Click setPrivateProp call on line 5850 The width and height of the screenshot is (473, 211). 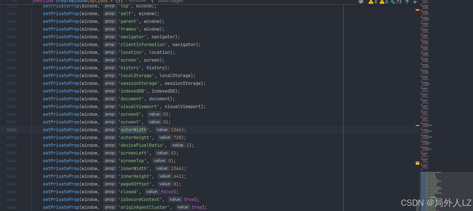tap(61, 83)
